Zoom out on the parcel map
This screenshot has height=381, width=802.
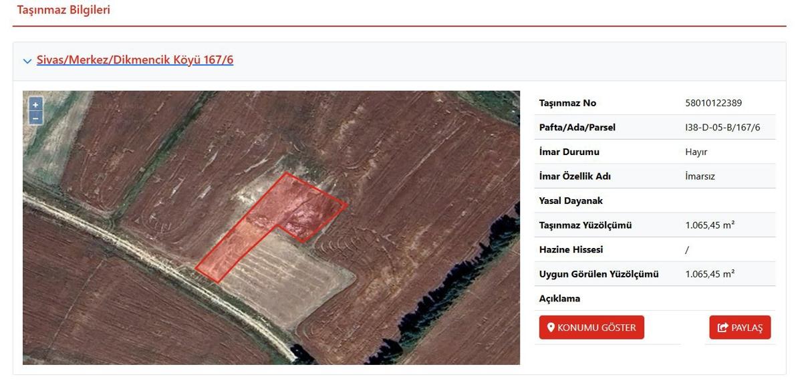(x=35, y=118)
